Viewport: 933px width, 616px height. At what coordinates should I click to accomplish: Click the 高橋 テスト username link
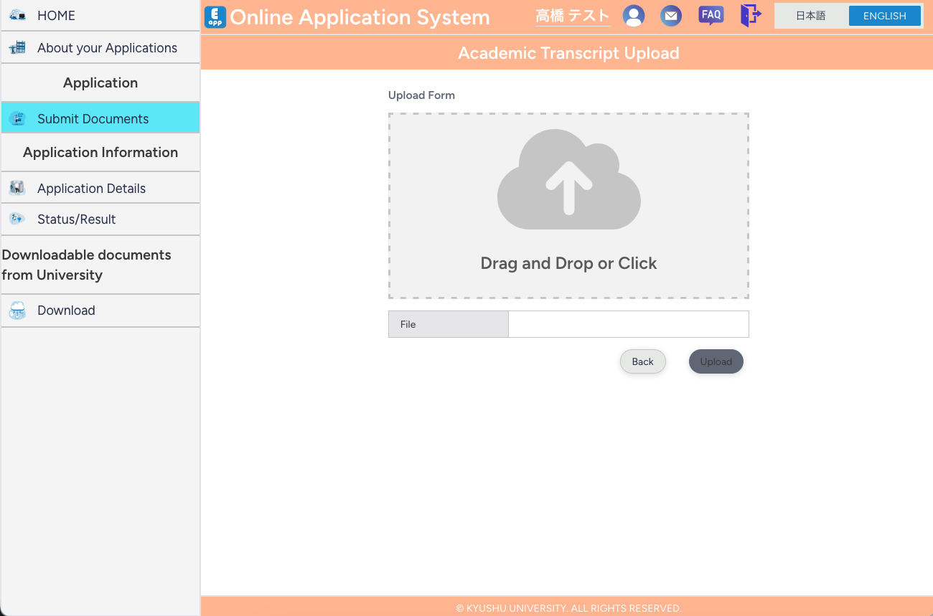pos(572,15)
